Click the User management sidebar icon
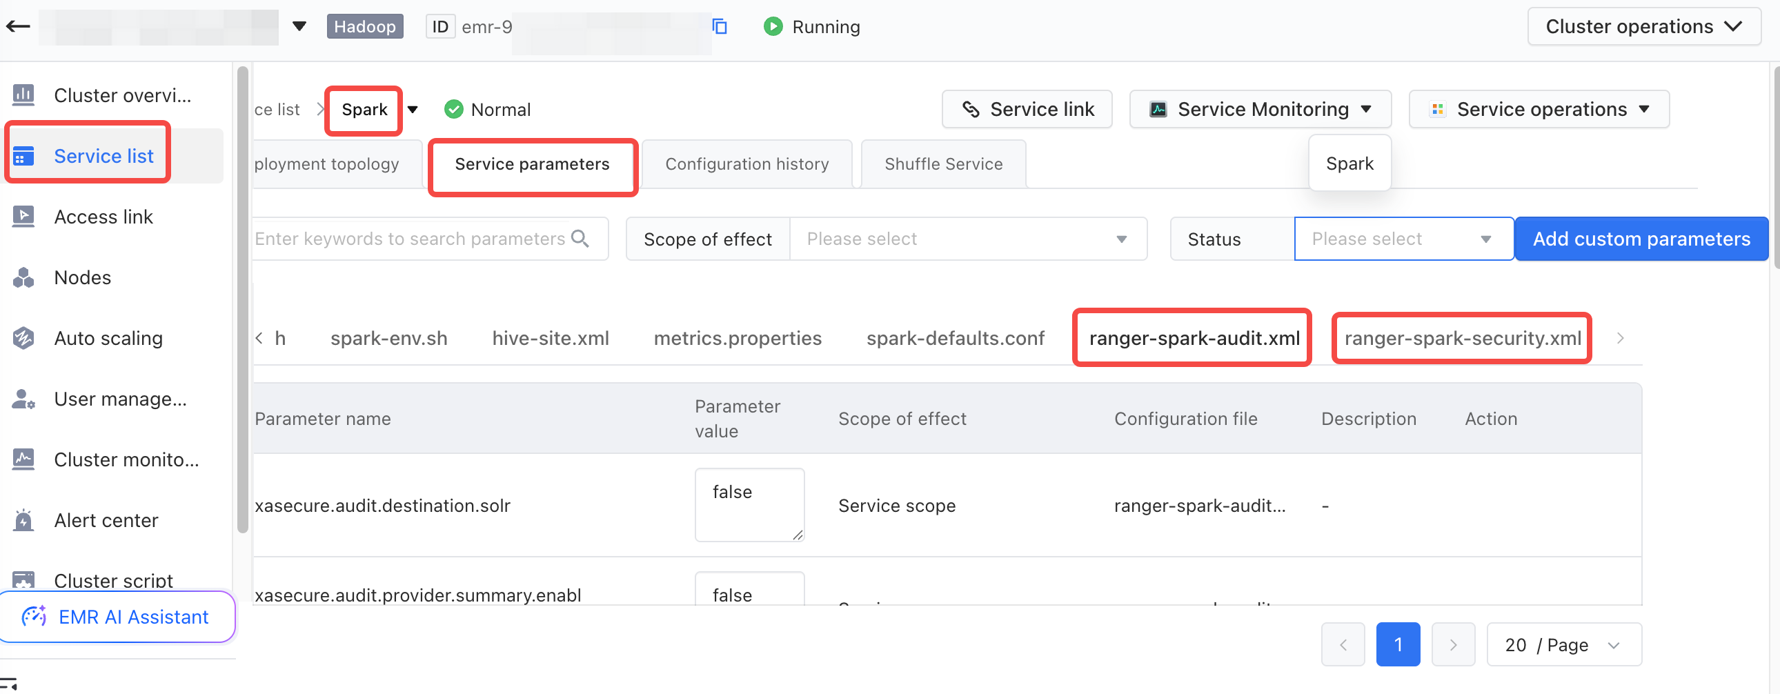 pyautogui.click(x=23, y=399)
